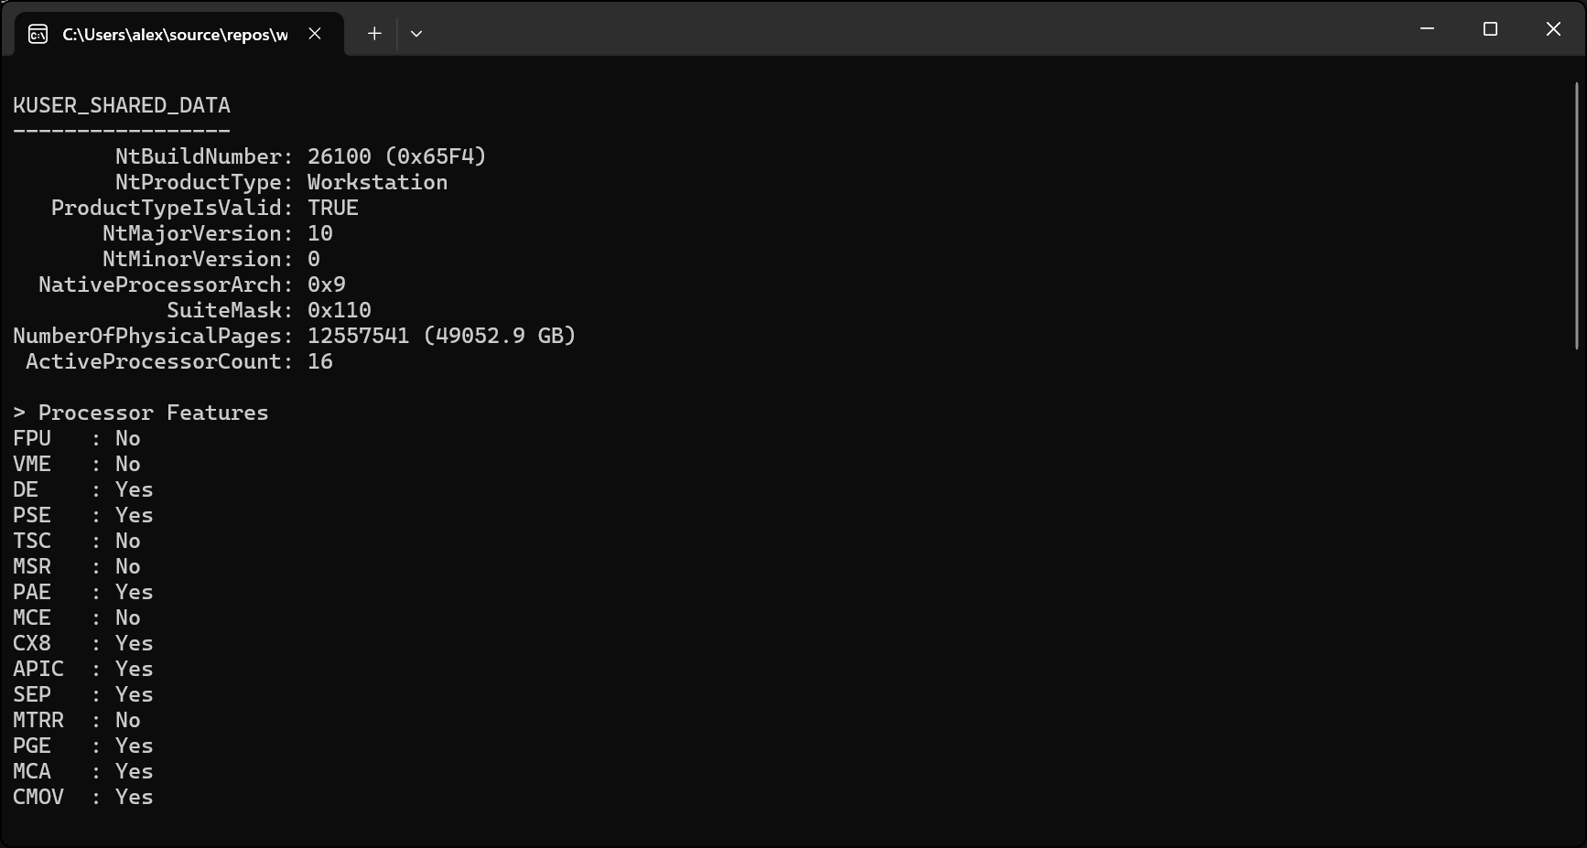Viewport: 1587px width, 848px height.
Task: Open the new tab profile dropdown
Action: click(416, 34)
